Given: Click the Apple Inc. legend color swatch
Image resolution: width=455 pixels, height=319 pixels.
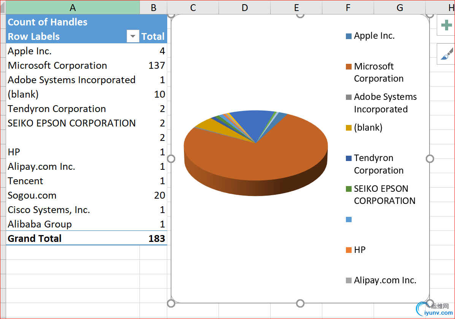Looking at the screenshot, I should [x=349, y=36].
